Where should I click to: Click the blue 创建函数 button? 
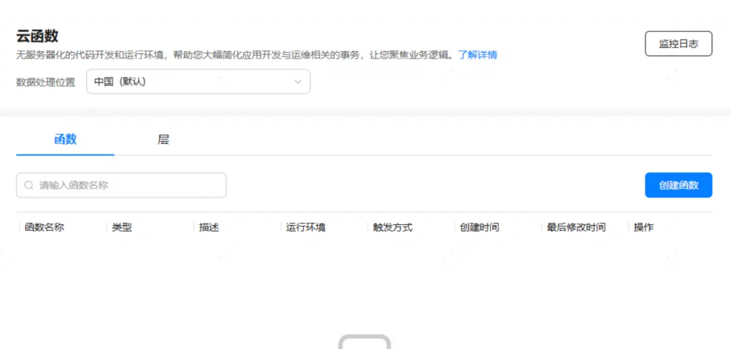pyautogui.click(x=678, y=185)
